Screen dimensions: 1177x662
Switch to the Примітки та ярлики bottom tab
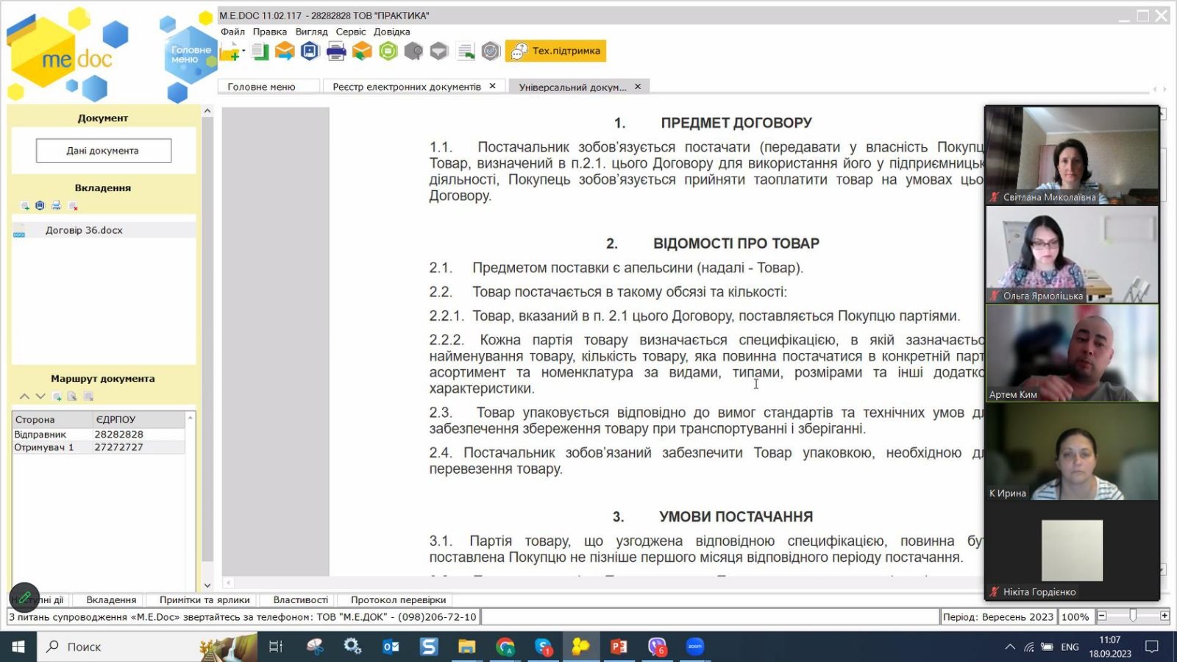point(205,599)
